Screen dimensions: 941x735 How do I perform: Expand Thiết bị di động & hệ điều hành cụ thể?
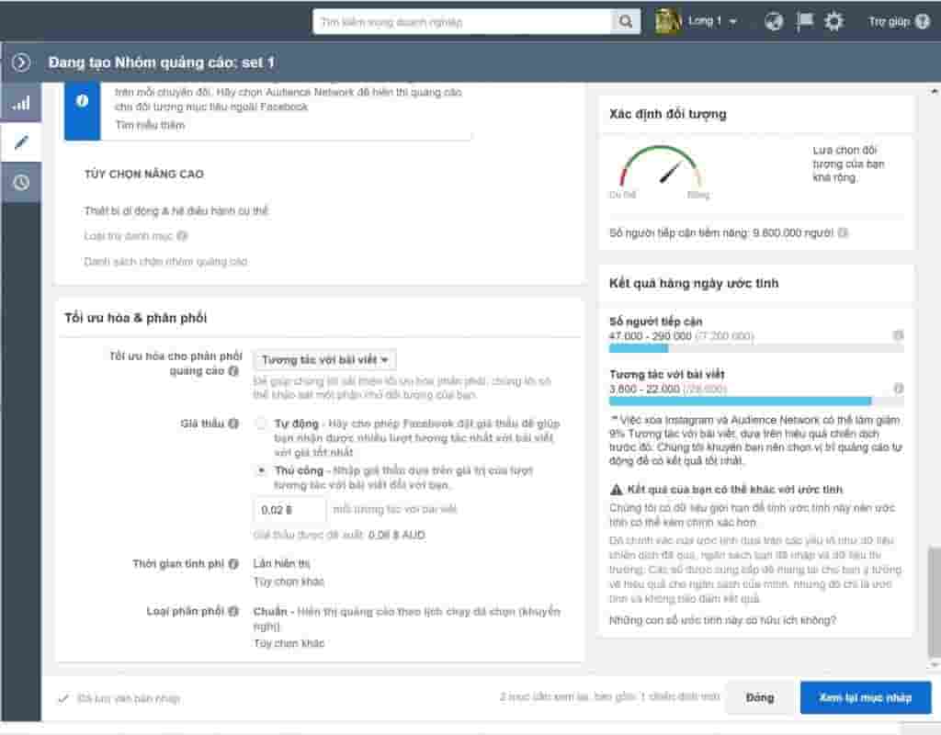[176, 210]
